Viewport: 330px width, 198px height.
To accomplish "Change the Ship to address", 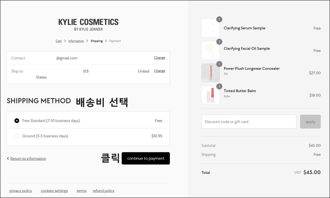I will (159, 71).
